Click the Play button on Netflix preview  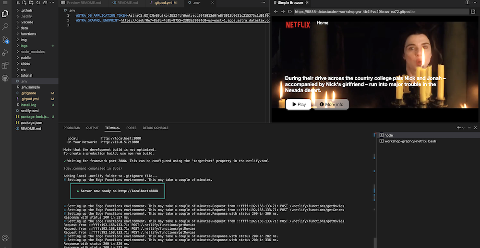299,104
